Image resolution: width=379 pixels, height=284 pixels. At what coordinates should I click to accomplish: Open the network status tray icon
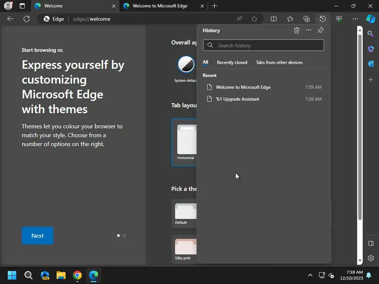322,275
